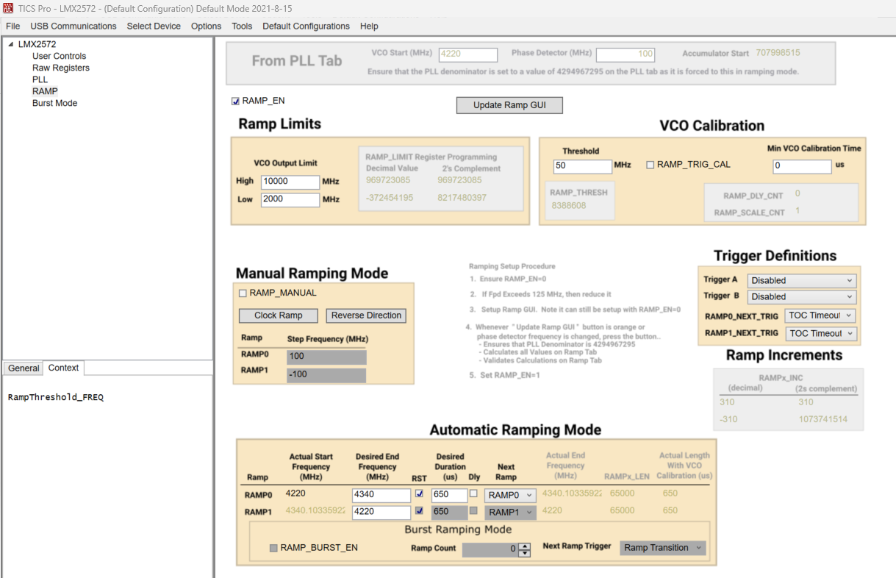
Task: Click the VCO Output Limit Low field
Action: (x=290, y=199)
